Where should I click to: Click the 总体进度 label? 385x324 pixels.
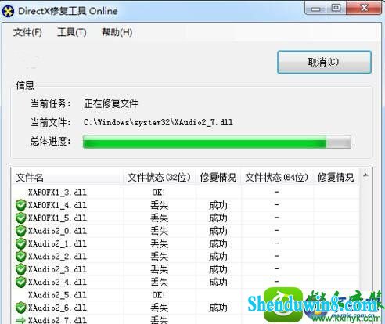(51, 141)
